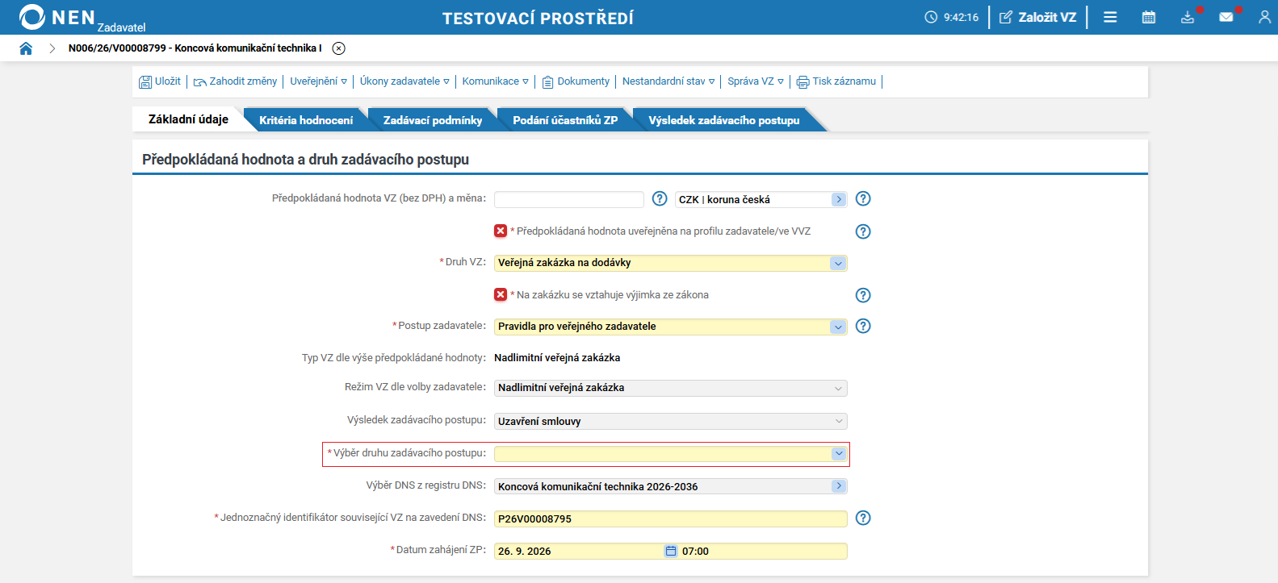Toggle Na zakázku se vztahuje výjimka checkbox
Image resolution: width=1278 pixels, height=583 pixels.
pos(501,294)
